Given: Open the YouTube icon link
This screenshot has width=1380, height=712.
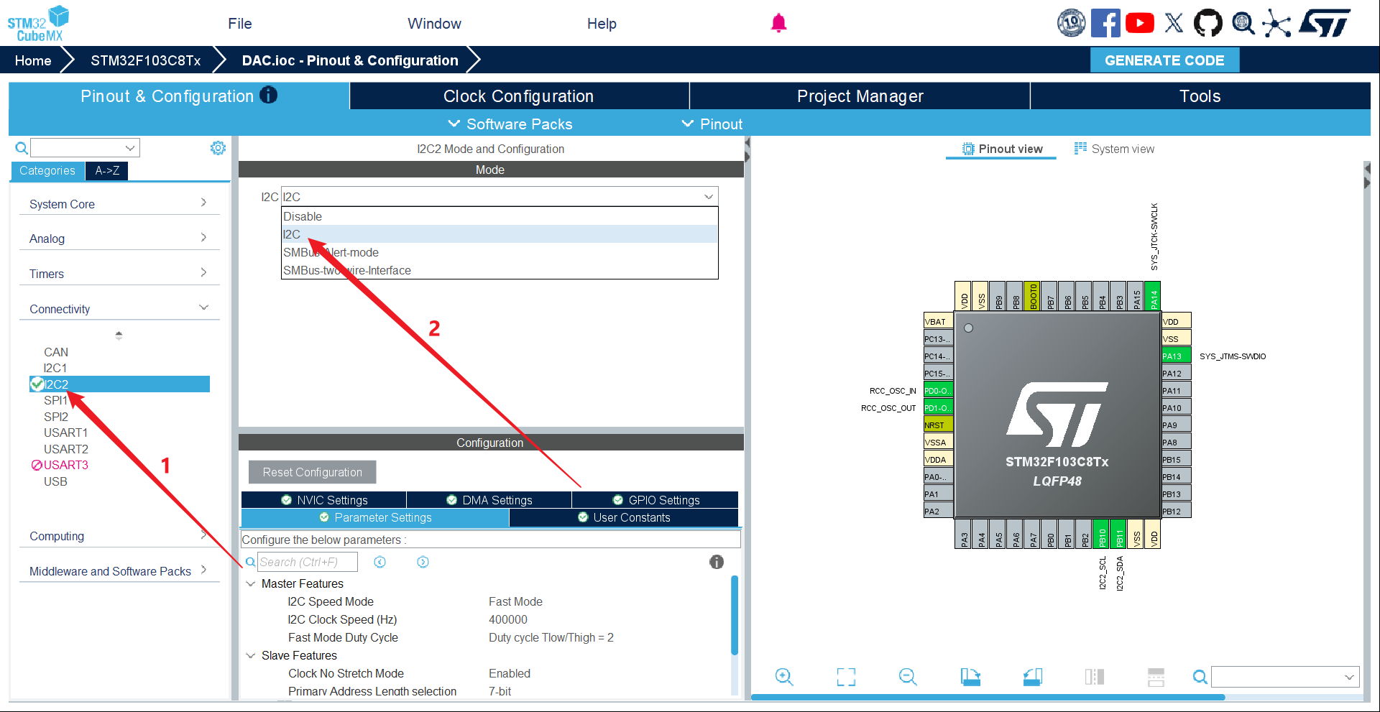Looking at the screenshot, I should tap(1140, 23).
